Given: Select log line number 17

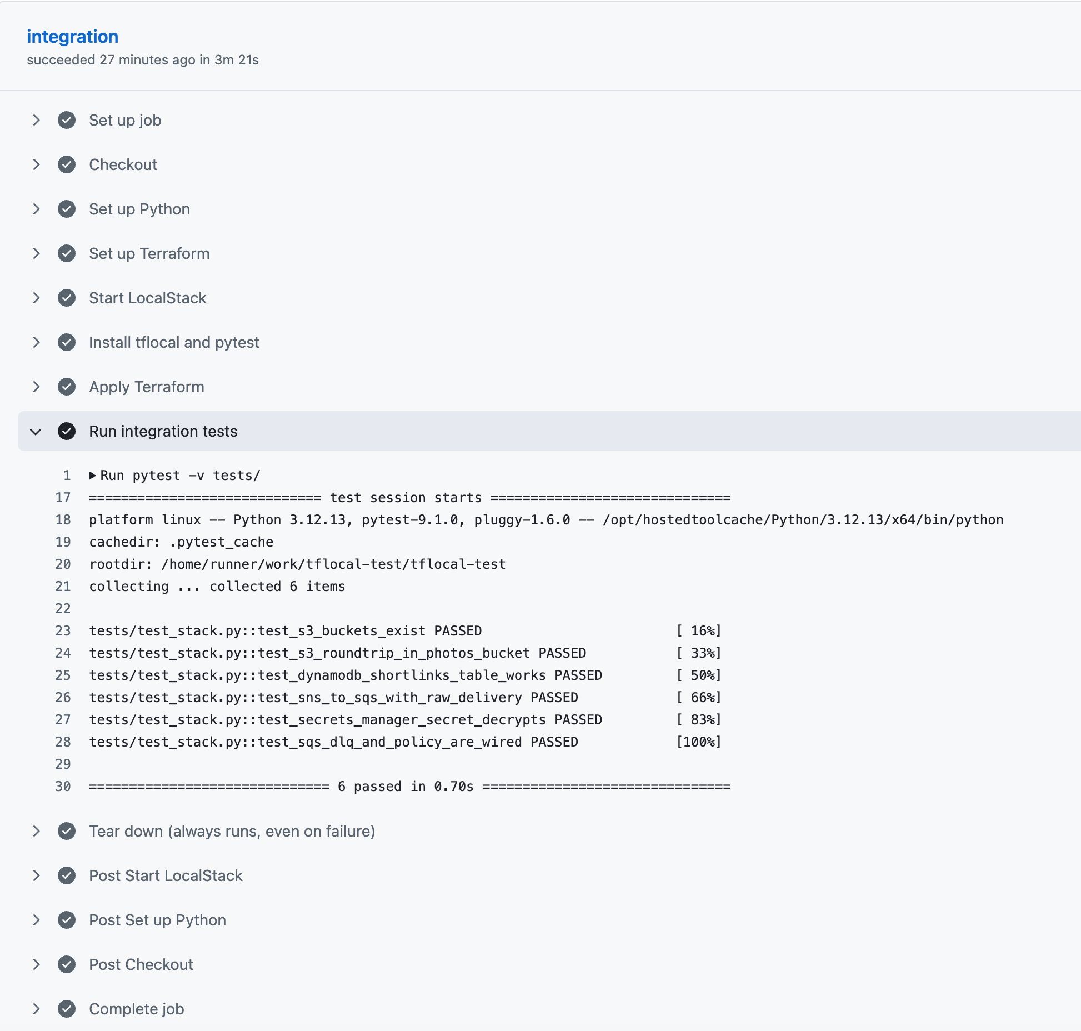Looking at the screenshot, I should pos(63,498).
